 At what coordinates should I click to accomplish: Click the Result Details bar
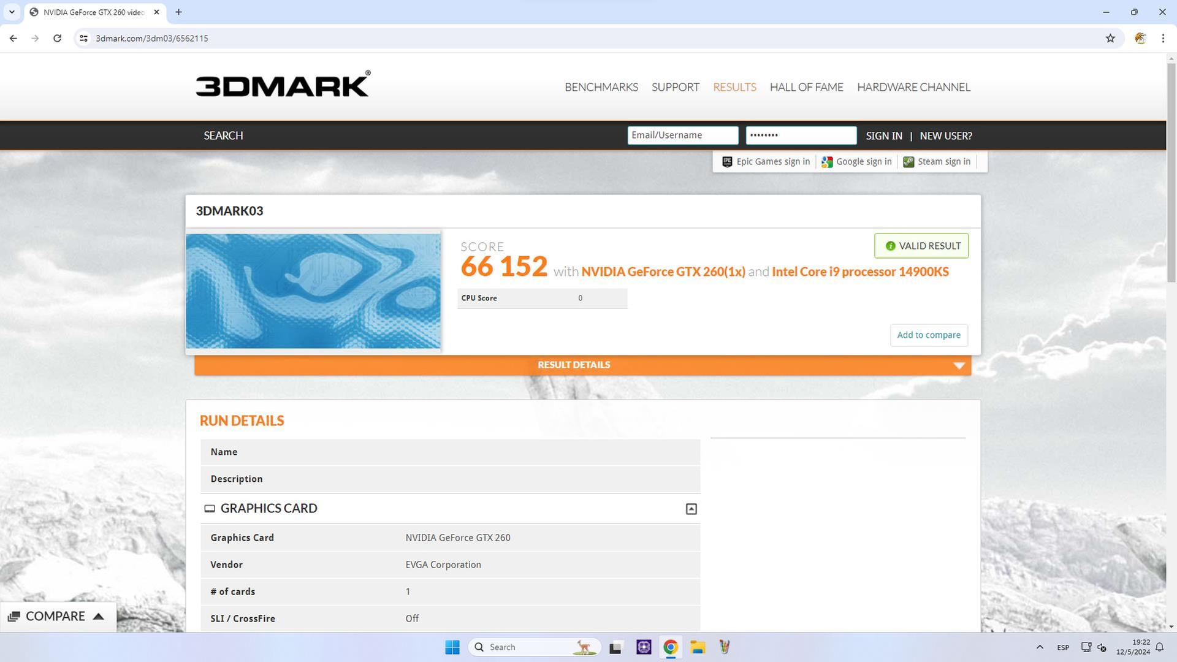click(x=582, y=365)
